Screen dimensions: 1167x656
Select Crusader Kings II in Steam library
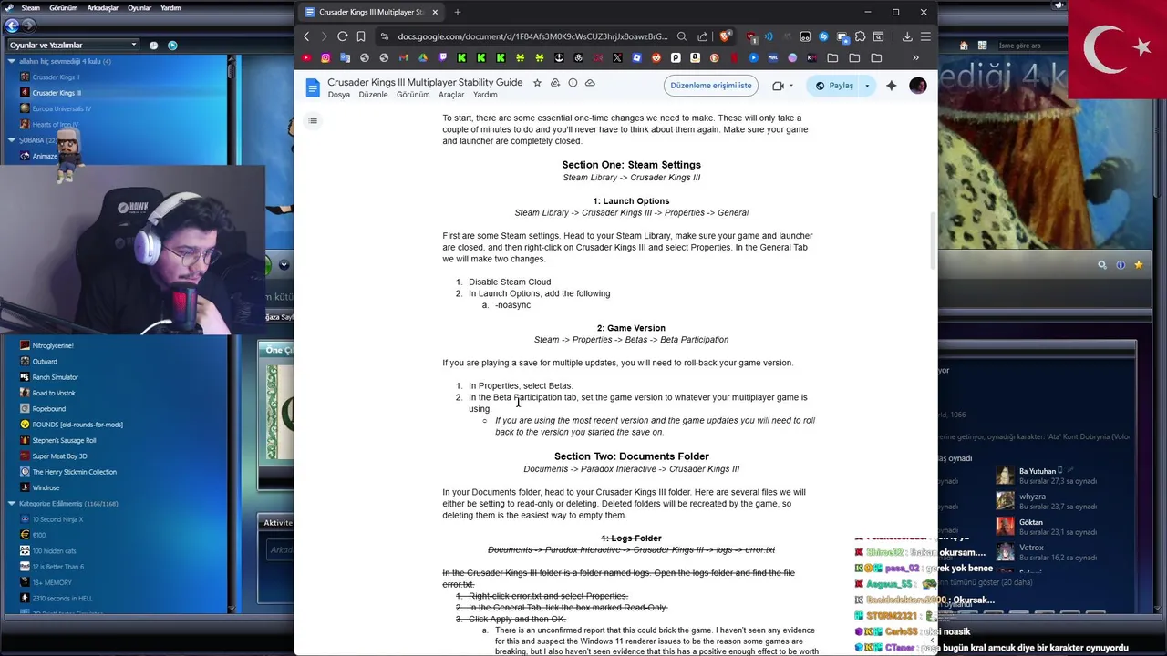click(56, 77)
